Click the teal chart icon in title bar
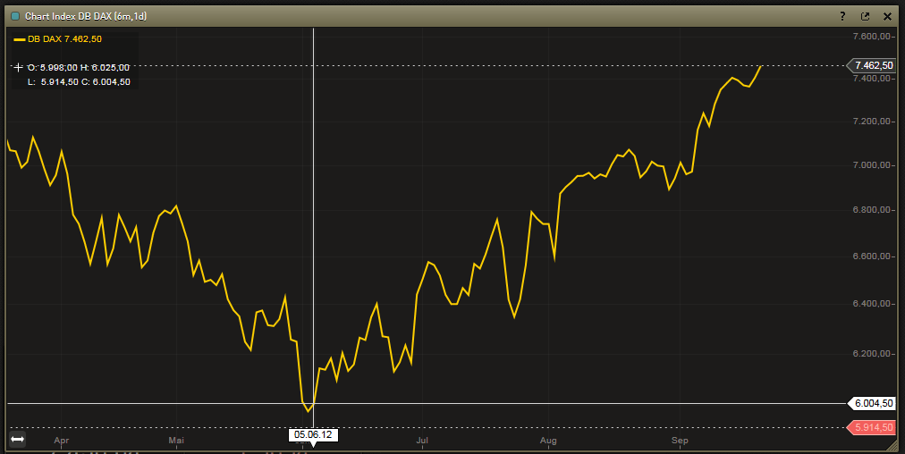Viewport: 905px width, 454px height. 15,16
